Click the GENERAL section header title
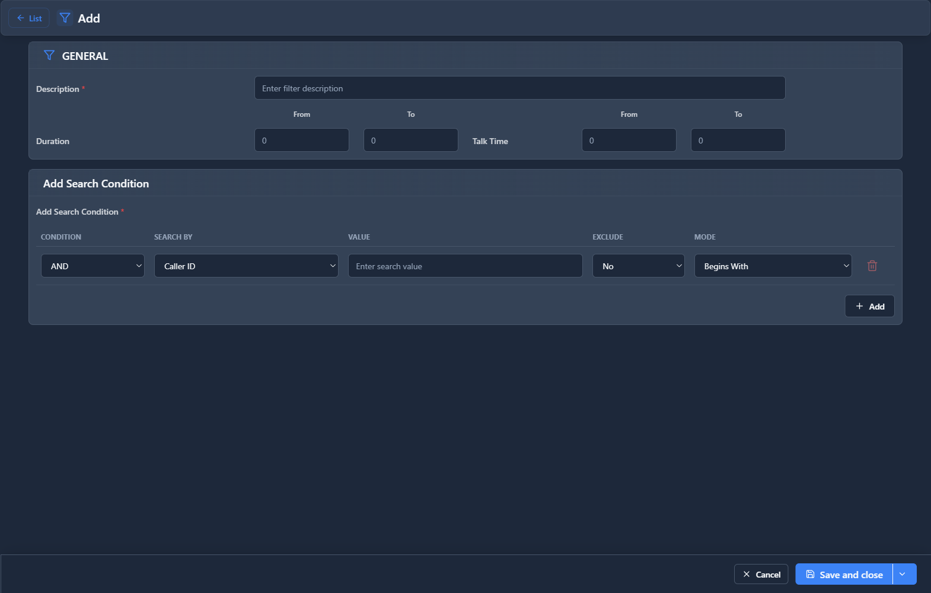 coord(85,56)
